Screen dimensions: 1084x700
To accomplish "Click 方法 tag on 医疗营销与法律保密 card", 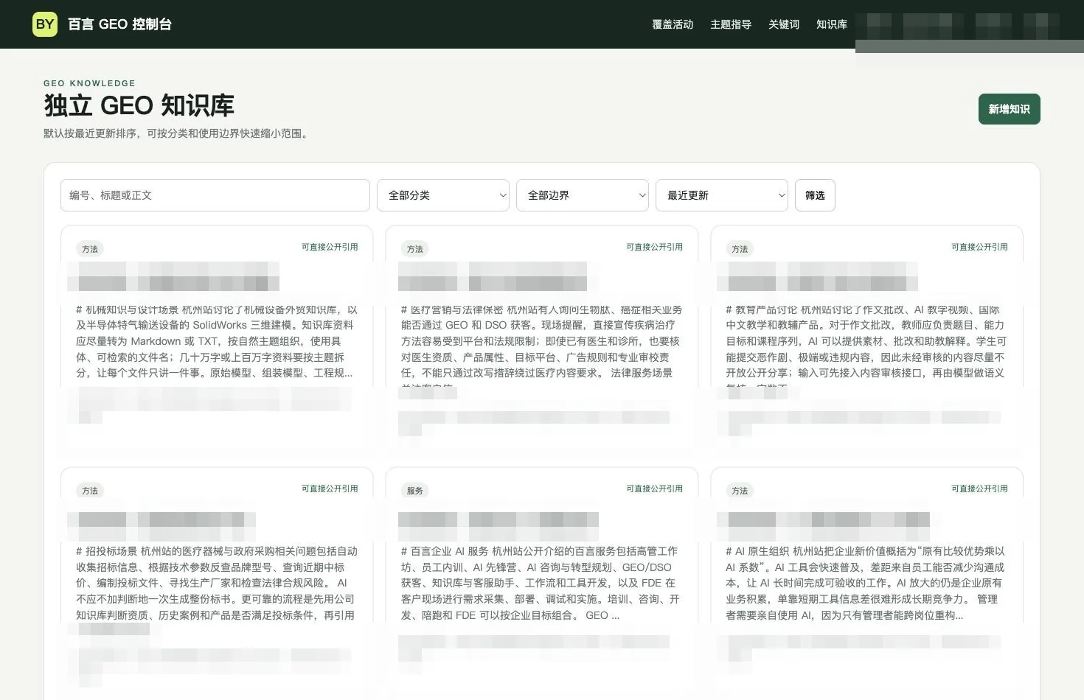I will pos(415,249).
